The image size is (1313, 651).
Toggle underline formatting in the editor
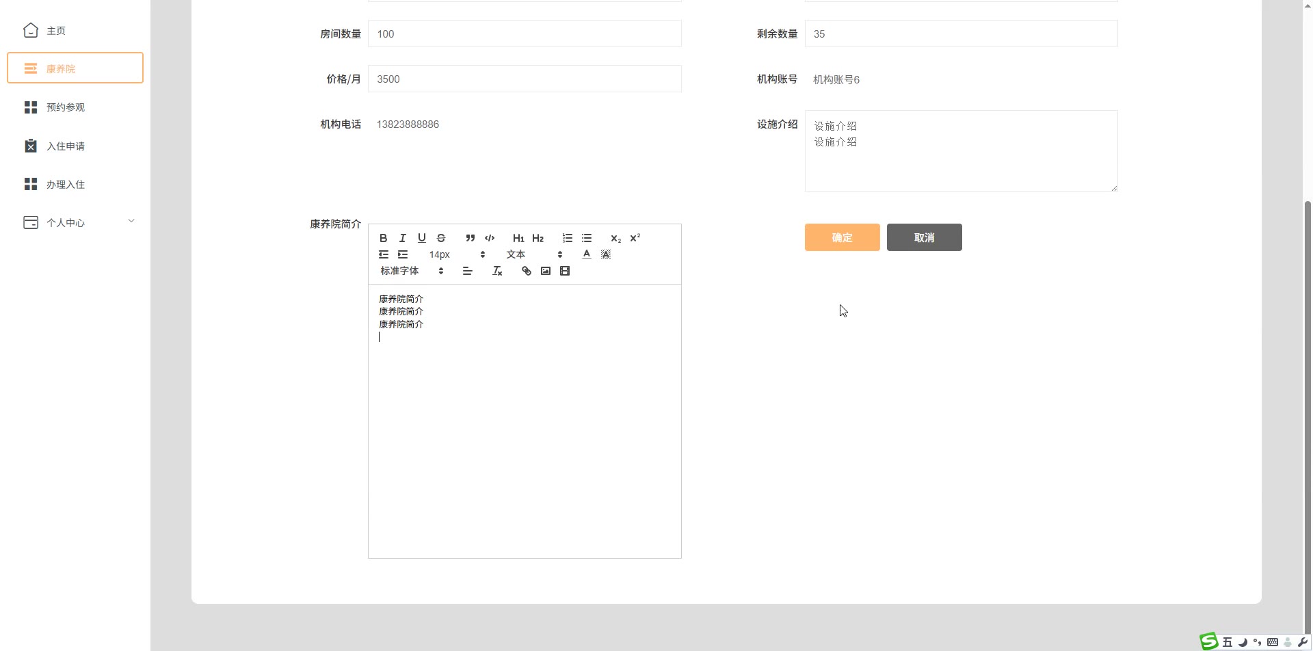tap(422, 238)
